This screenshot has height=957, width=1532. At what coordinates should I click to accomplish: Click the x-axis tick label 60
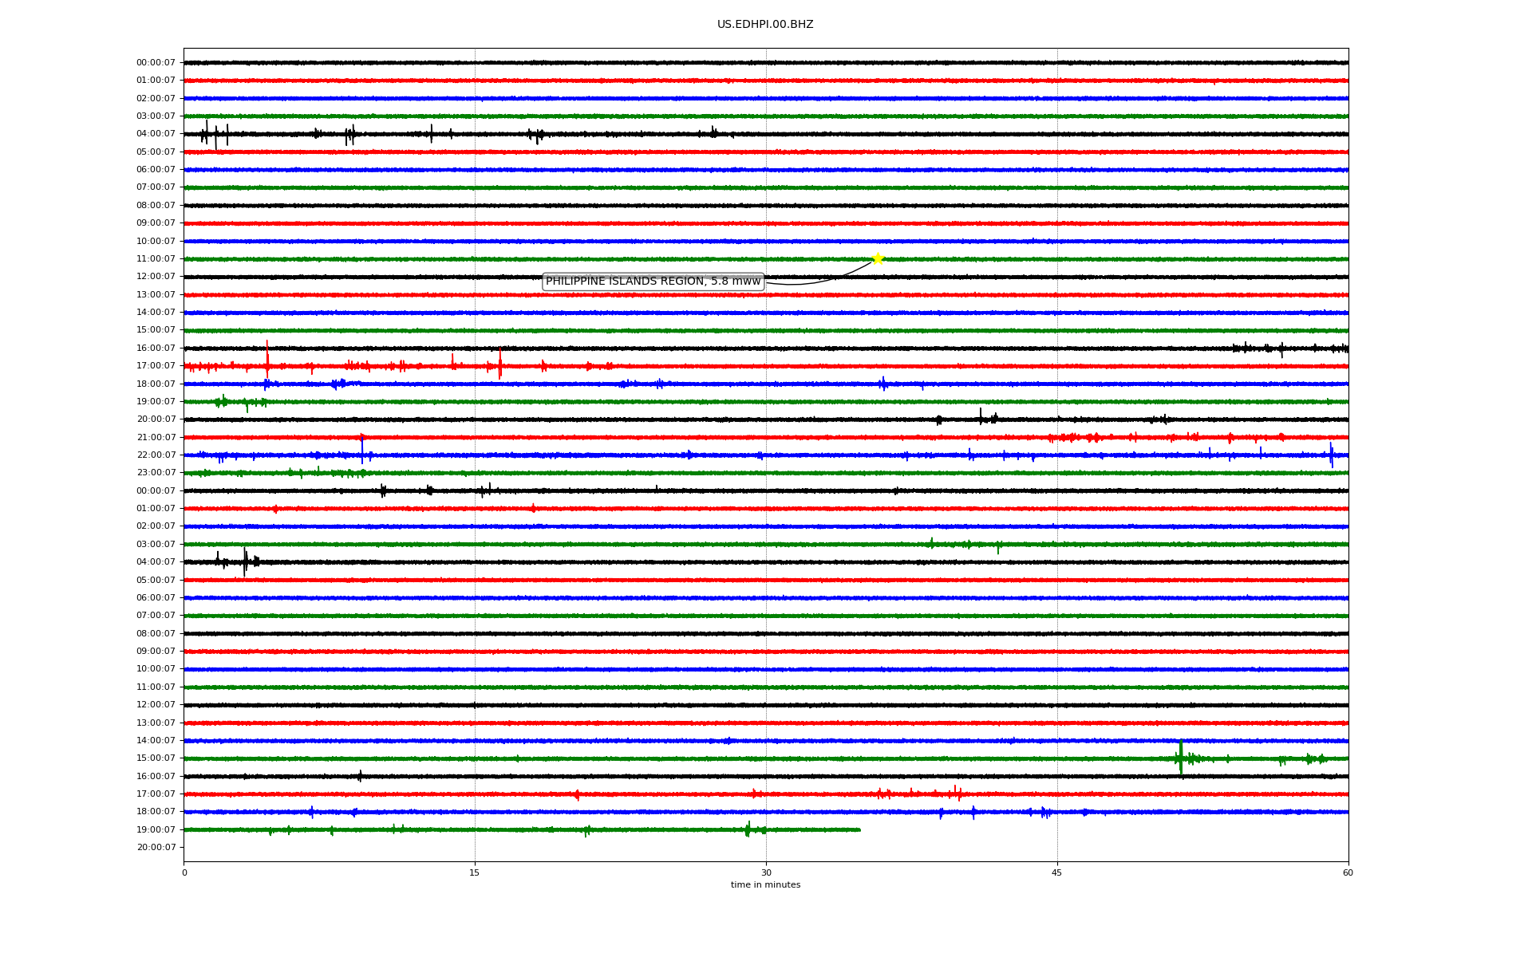[x=1348, y=872]
